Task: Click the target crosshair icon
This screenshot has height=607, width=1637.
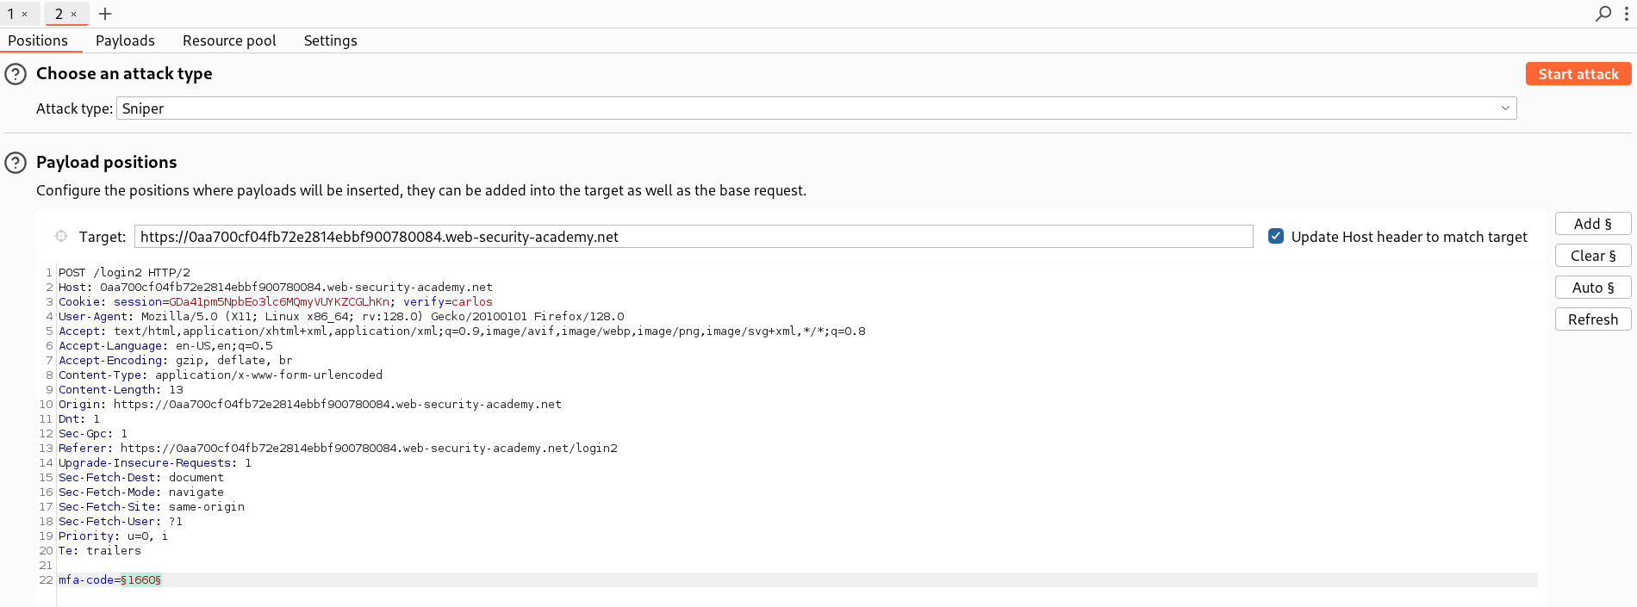Action: click(x=61, y=237)
